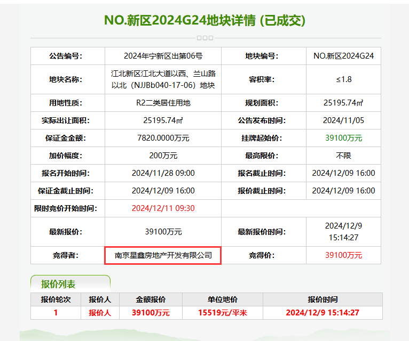Click the page title NO.新区2024G24地块详情

click(204, 20)
